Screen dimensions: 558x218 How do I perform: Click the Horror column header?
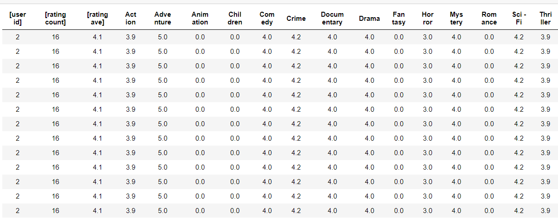click(x=427, y=19)
